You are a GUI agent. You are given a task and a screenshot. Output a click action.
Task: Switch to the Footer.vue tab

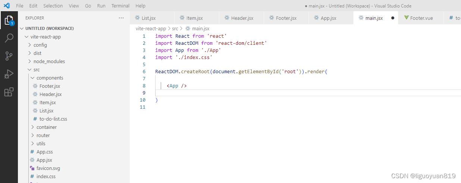(x=421, y=18)
